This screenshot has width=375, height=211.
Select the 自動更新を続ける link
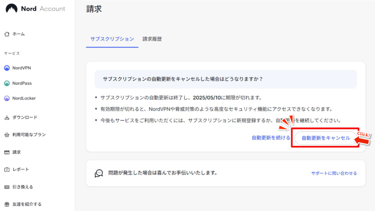point(271,138)
